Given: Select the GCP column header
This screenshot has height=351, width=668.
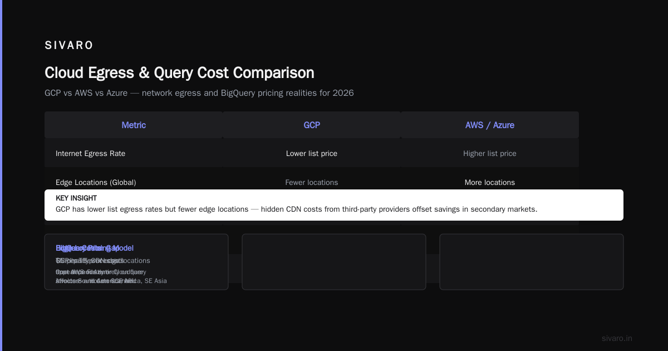Looking at the screenshot, I should (312, 125).
